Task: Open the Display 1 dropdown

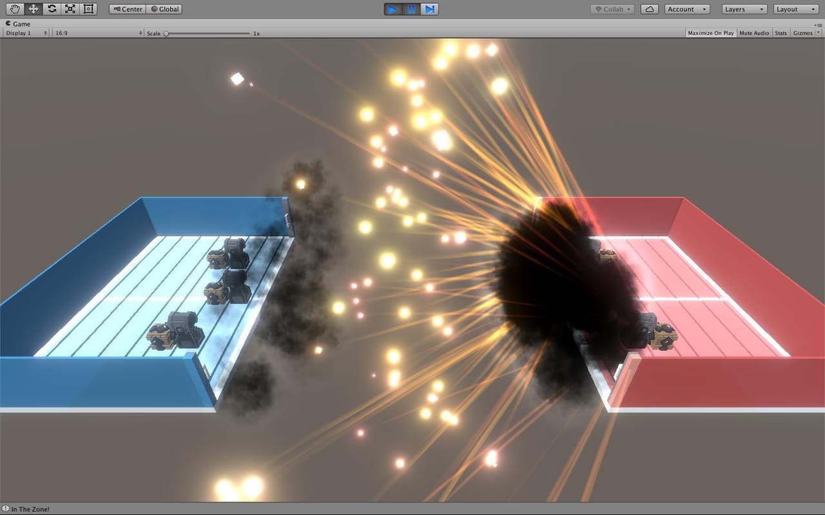Action: (x=26, y=33)
